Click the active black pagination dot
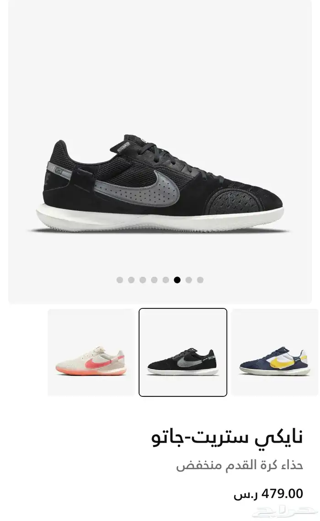Screen dimensions: 320x521 [177, 280]
